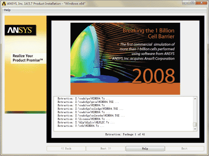Click the 2008 promotional banner image
The height and width of the screenshot is (156, 209).
point(125,59)
